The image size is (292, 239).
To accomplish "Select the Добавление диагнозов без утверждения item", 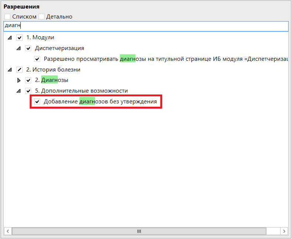I will (100, 102).
